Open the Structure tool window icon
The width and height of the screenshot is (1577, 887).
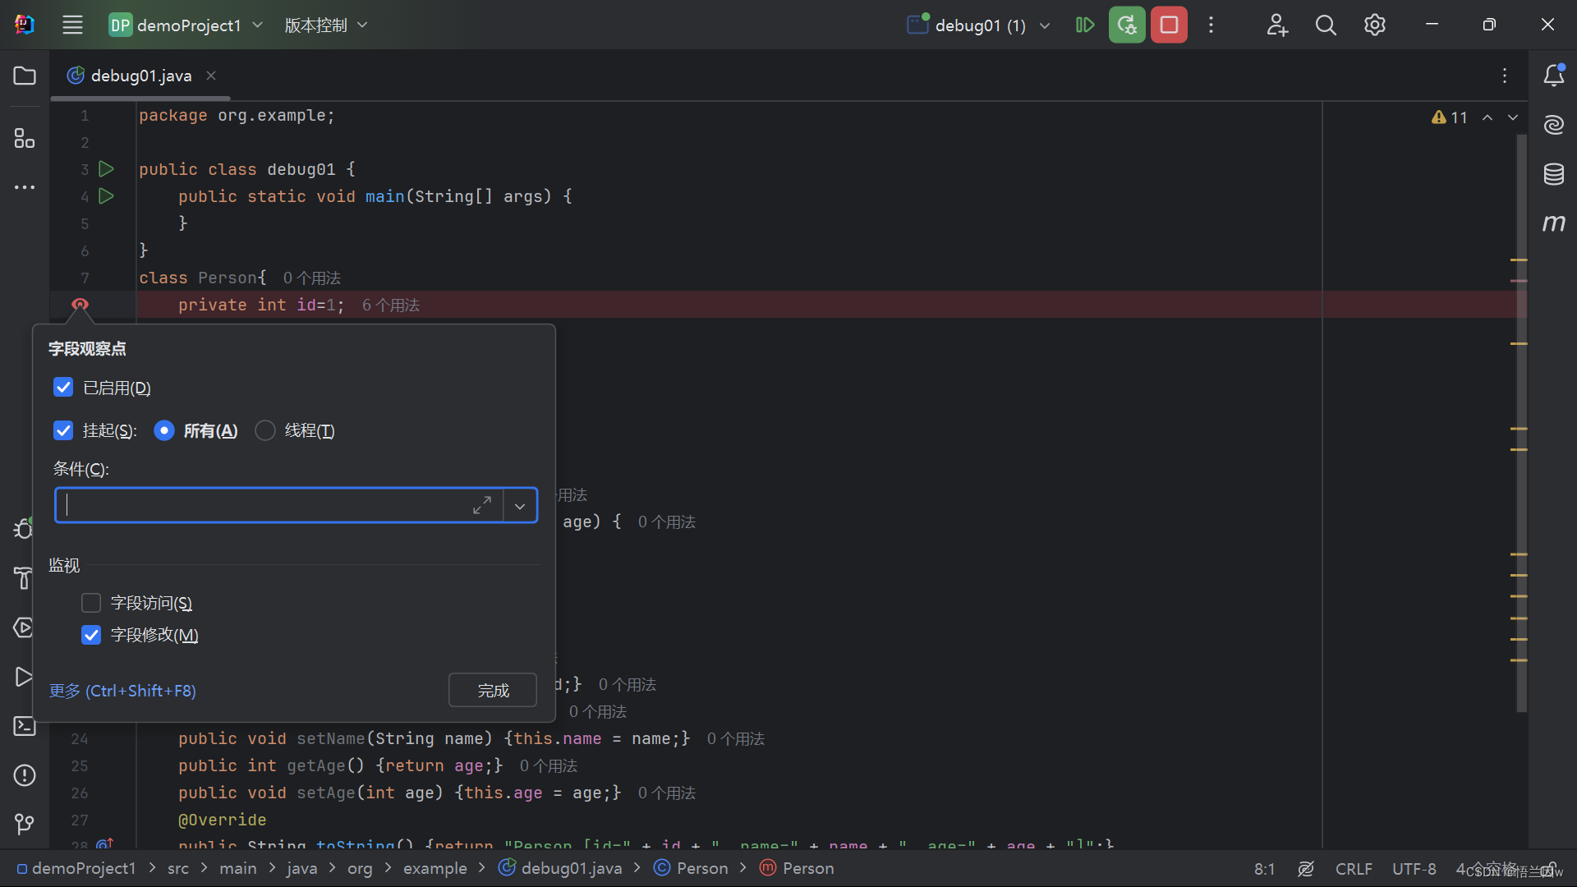25,138
